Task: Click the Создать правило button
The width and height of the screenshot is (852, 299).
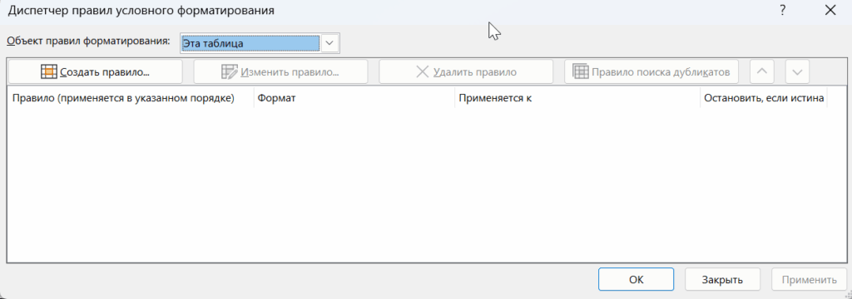Action: (x=96, y=71)
